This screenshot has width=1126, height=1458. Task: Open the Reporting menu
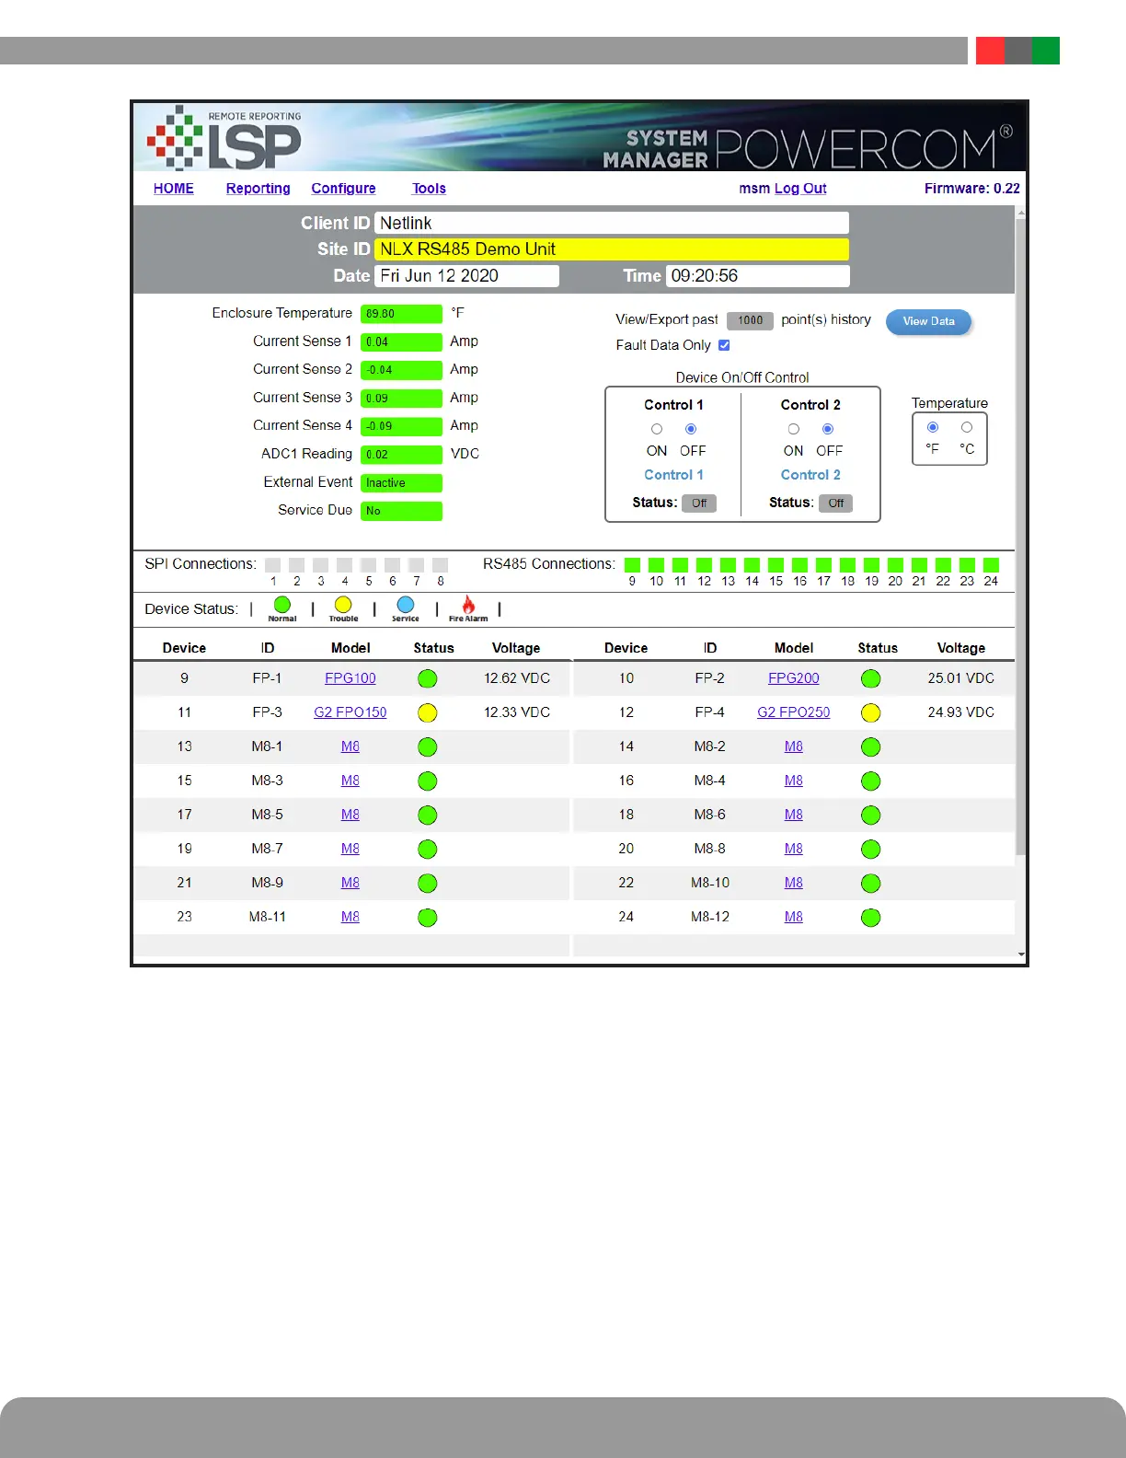tap(258, 189)
